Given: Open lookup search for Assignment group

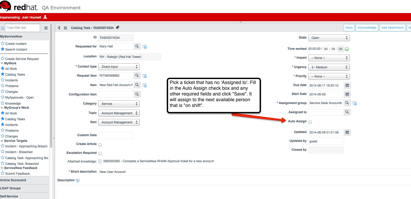Looking at the screenshot, I should [x=347, y=103].
